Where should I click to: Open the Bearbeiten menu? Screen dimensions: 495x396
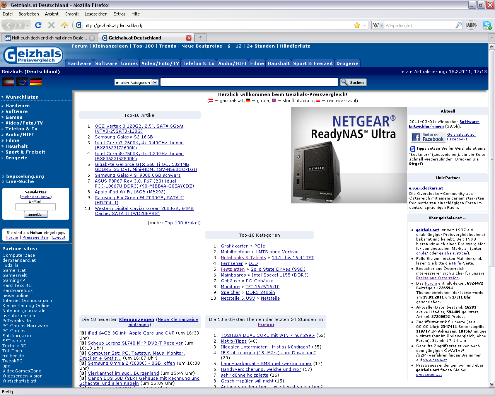[29, 14]
